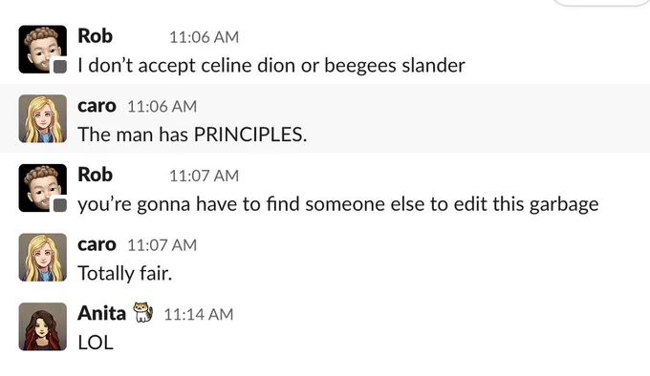Click the 11:14 AM timestamp on Anita's message
This screenshot has height=376, width=650.
199,314
